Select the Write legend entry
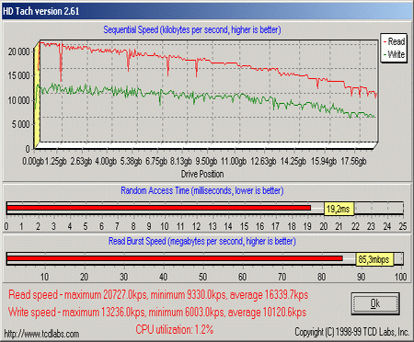 pos(394,54)
